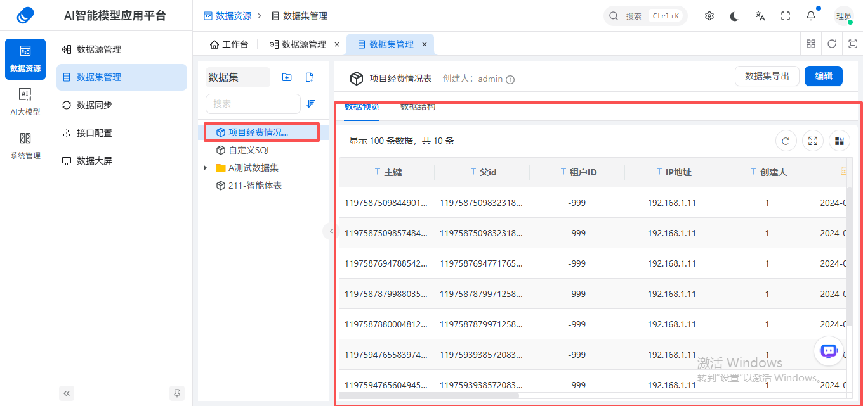Select 数据集管理 in the sidebar
Image resolution: width=863 pixels, height=406 pixels.
pos(122,77)
